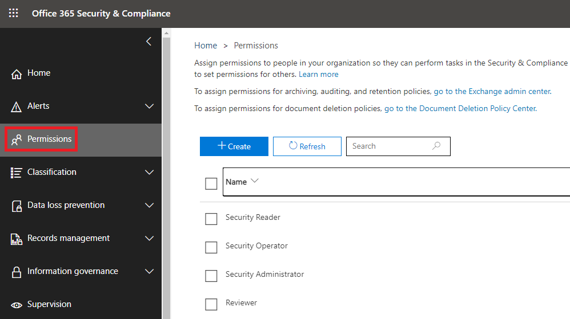Image resolution: width=570 pixels, height=319 pixels.
Task: Click the Alerts warning triangle icon
Action: coord(17,107)
